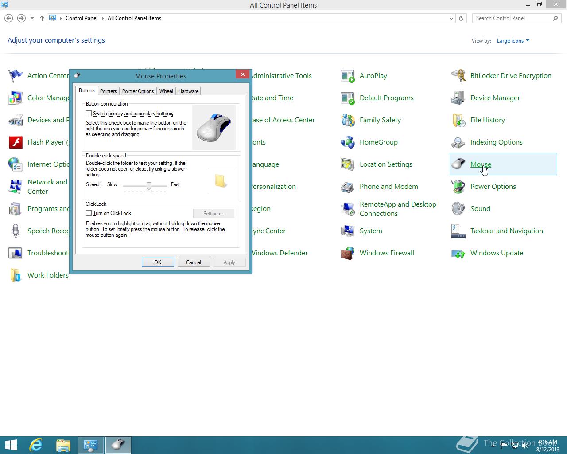This screenshot has height=454, width=567.
Task: Select Mouse Properties taskbar button
Action: (x=118, y=445)
